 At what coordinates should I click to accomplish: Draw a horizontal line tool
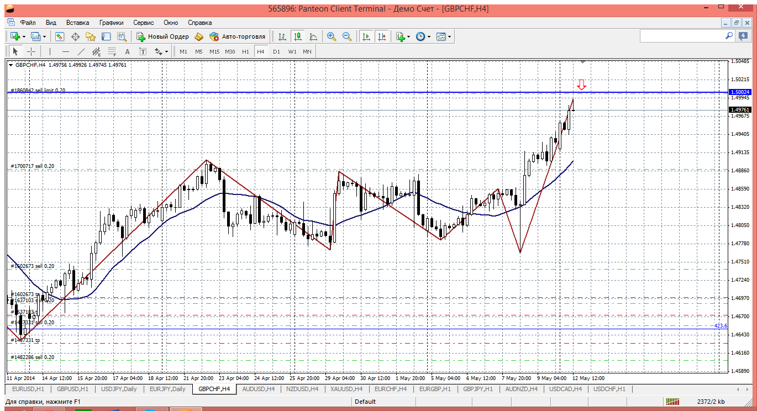(66, 51)
